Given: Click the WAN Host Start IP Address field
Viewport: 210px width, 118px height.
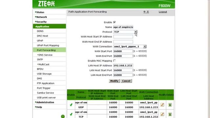Looking at the screenshot, I should click(123, 36).
